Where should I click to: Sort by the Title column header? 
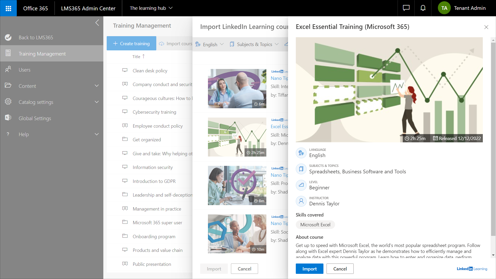click(138, 57)
